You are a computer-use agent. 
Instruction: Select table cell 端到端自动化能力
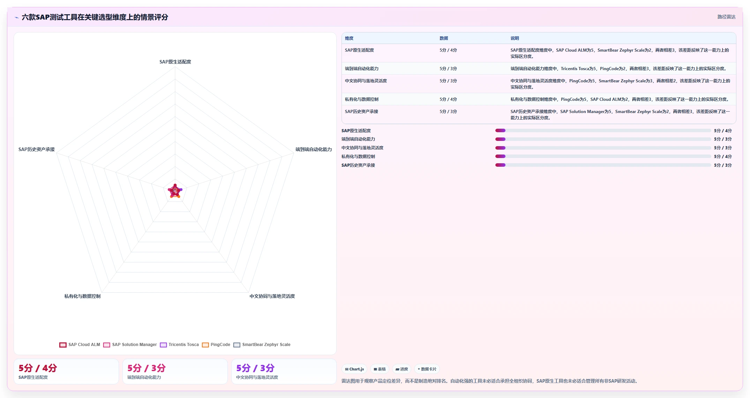[x=362, y=69]
